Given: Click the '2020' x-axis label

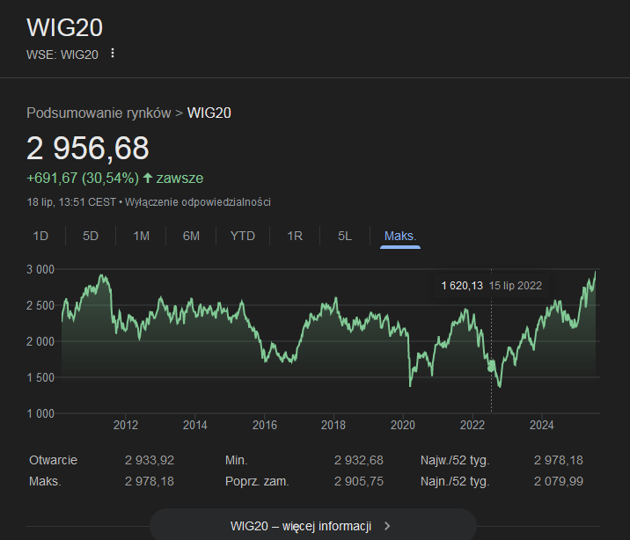Looking at the screenshot, I should (x=403, y=425).
